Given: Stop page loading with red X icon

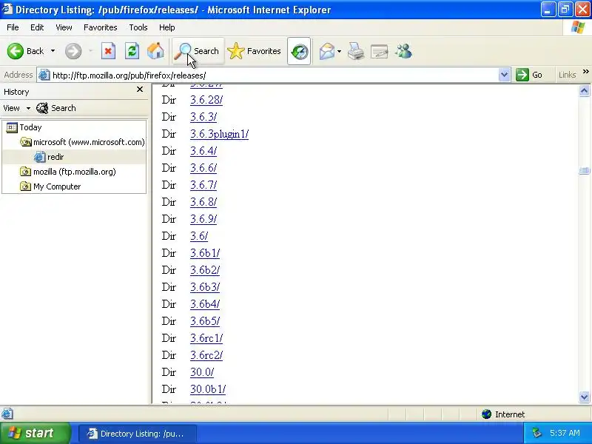Looking at the screenshot, I should point(108,51).
